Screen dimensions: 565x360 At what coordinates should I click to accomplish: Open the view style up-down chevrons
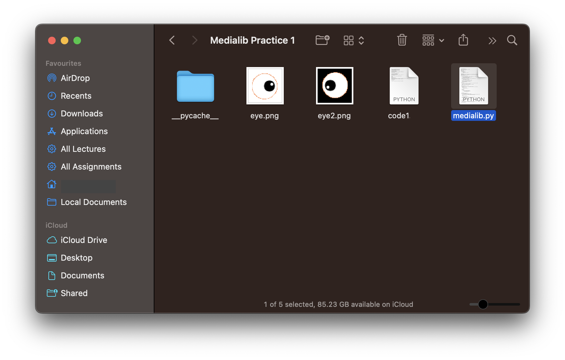click(361, 40)
